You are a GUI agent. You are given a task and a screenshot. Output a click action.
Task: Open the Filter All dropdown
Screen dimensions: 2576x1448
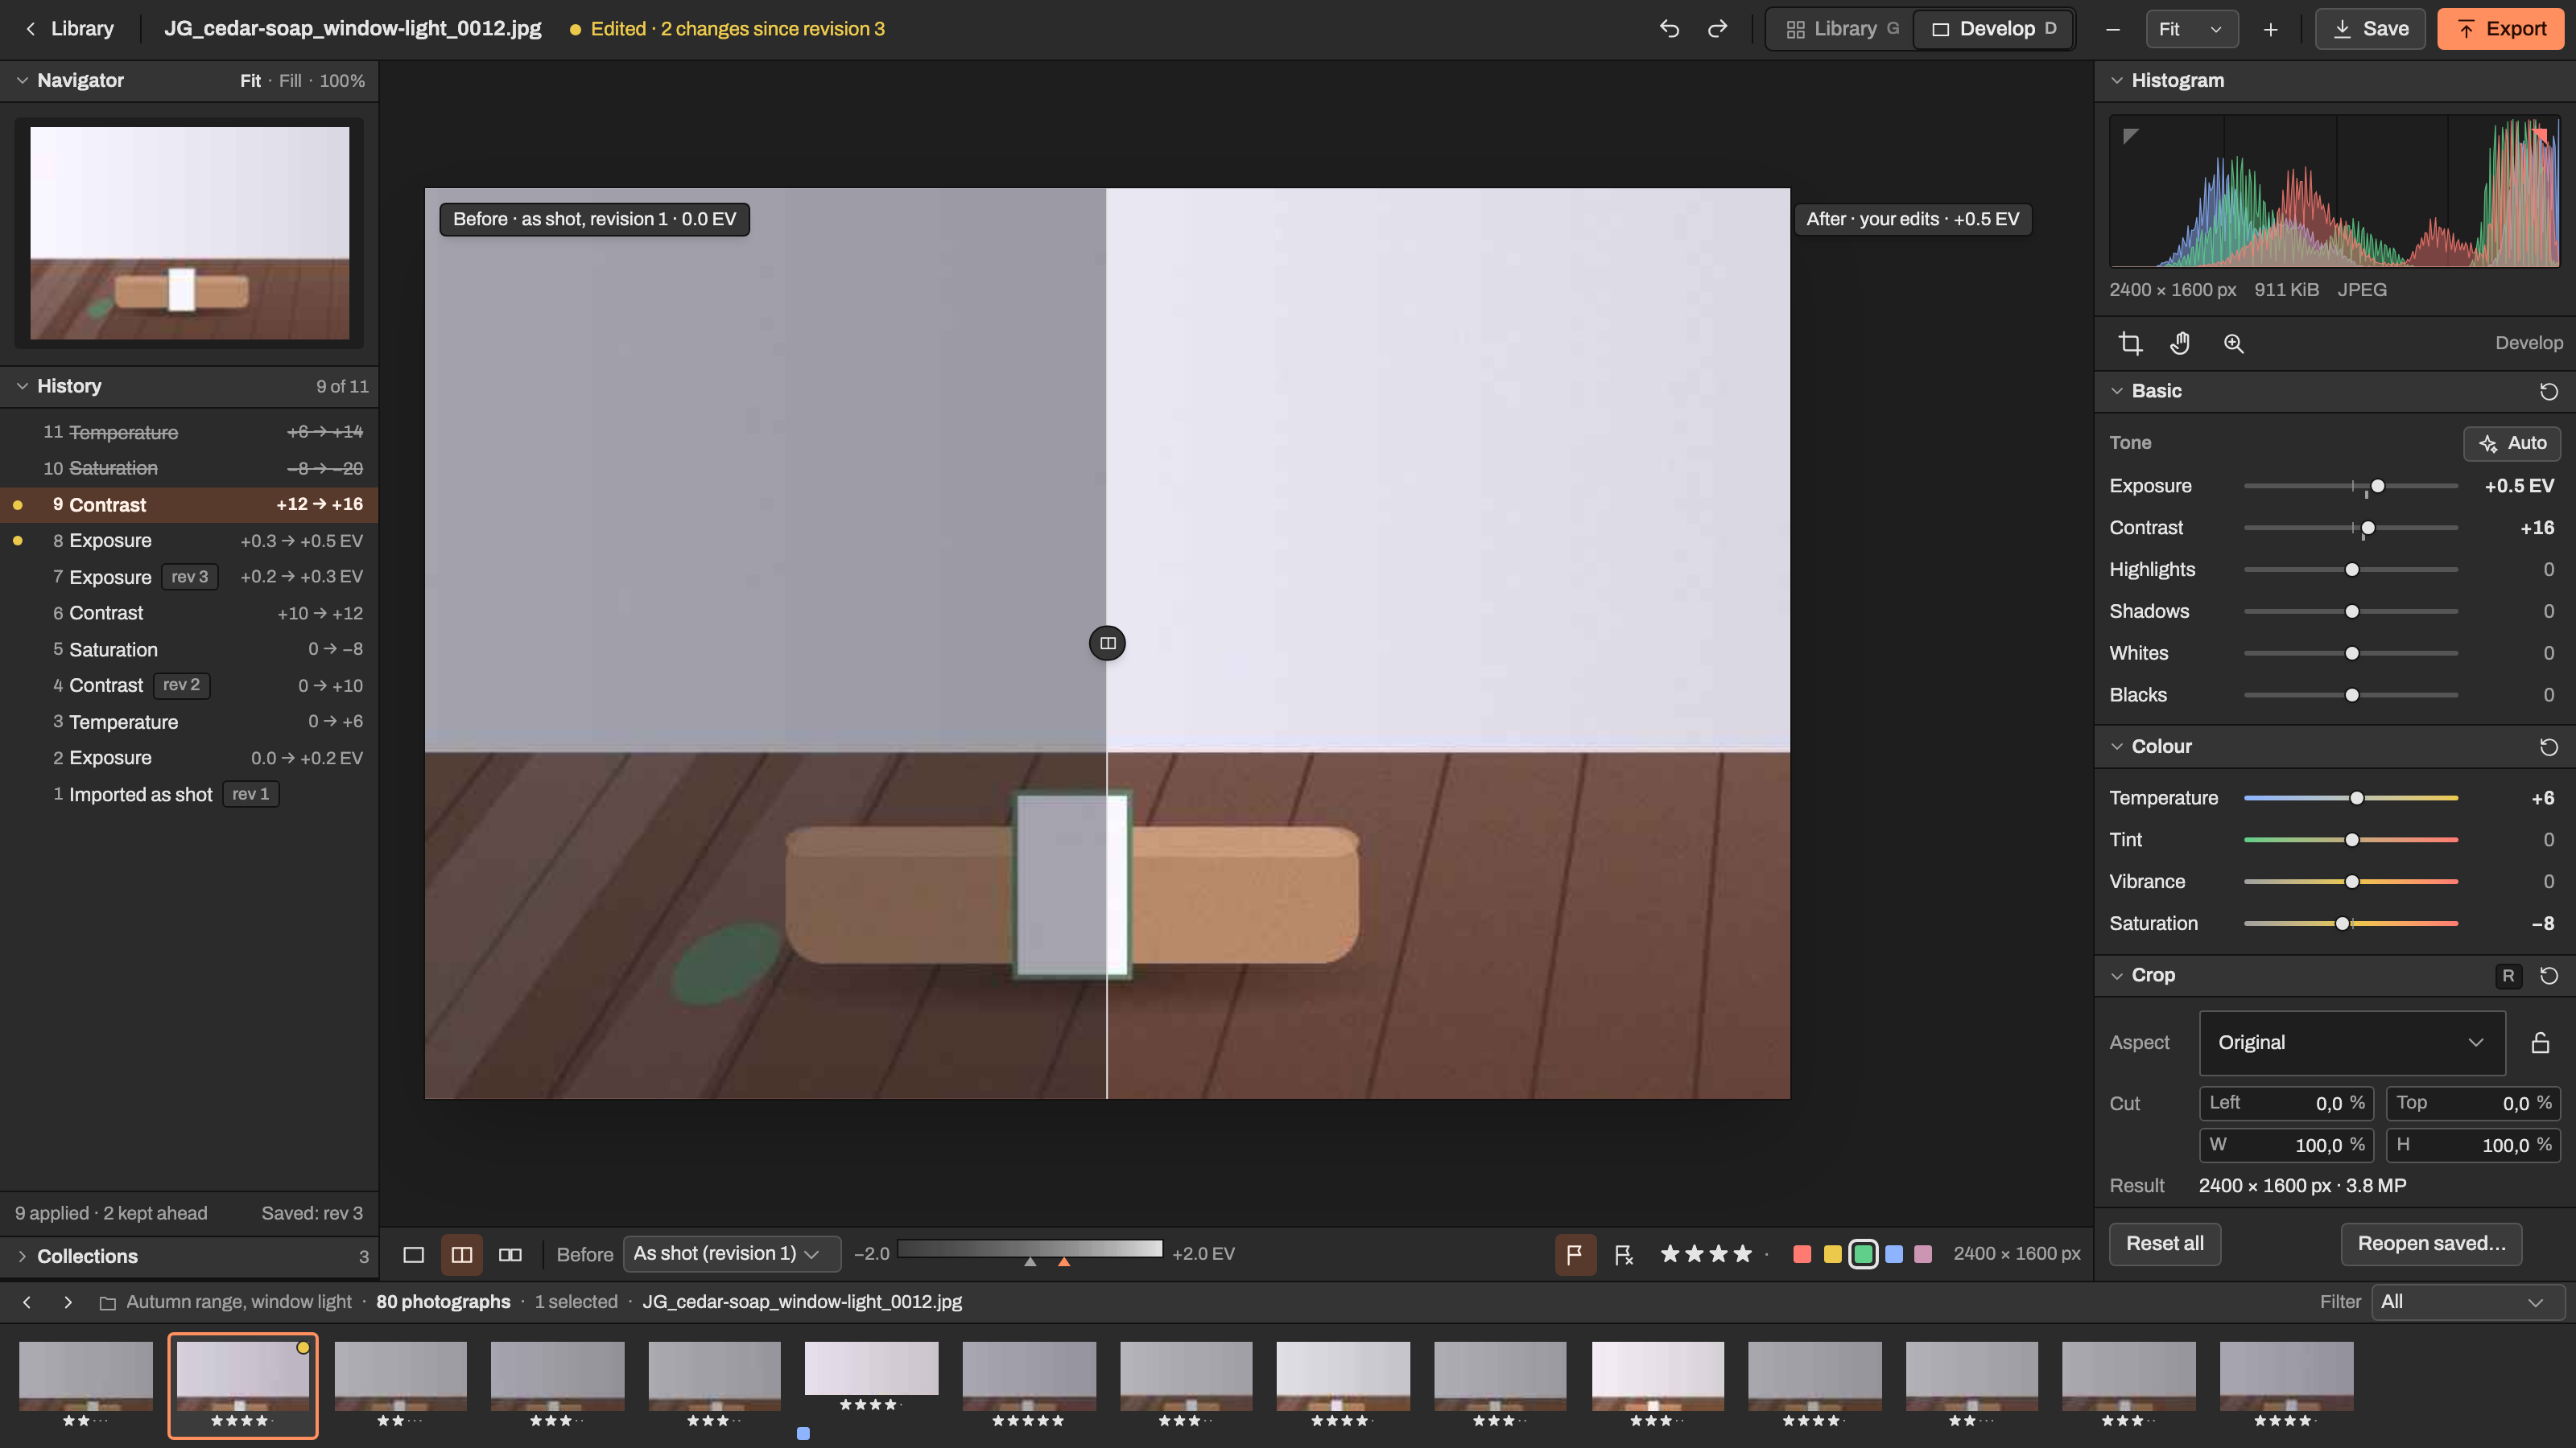[x=2467, y=1302]
